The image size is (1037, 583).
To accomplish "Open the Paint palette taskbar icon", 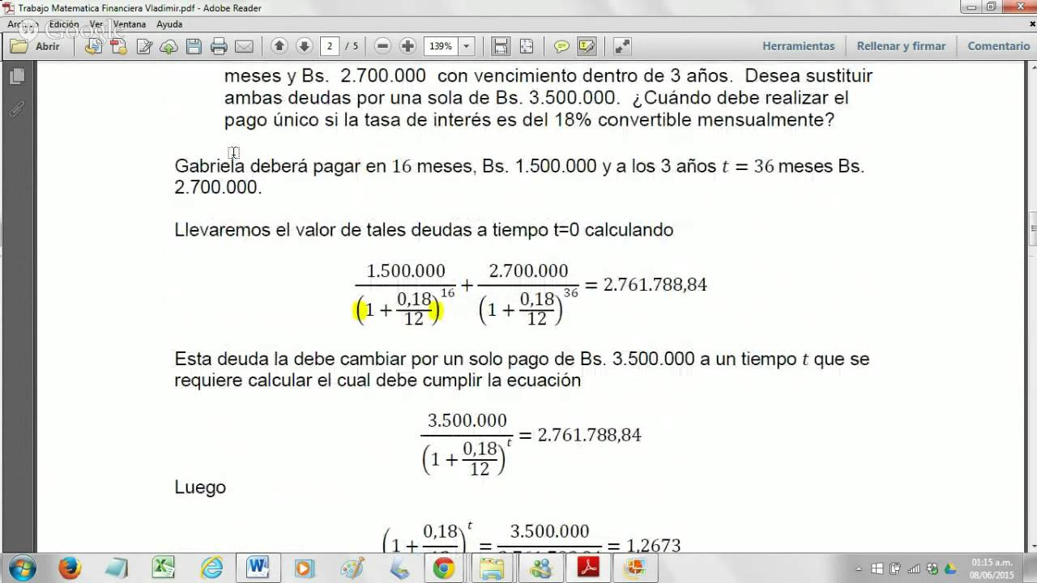I will point(352,568).
